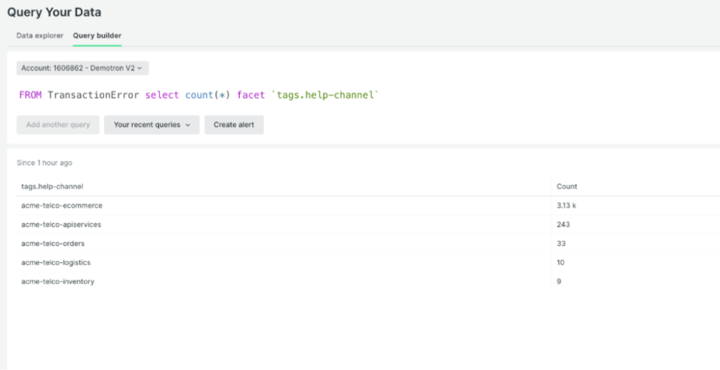Click the tags.help-channel column header
This screenshot has height=370, width=720.
coord(52,187)
